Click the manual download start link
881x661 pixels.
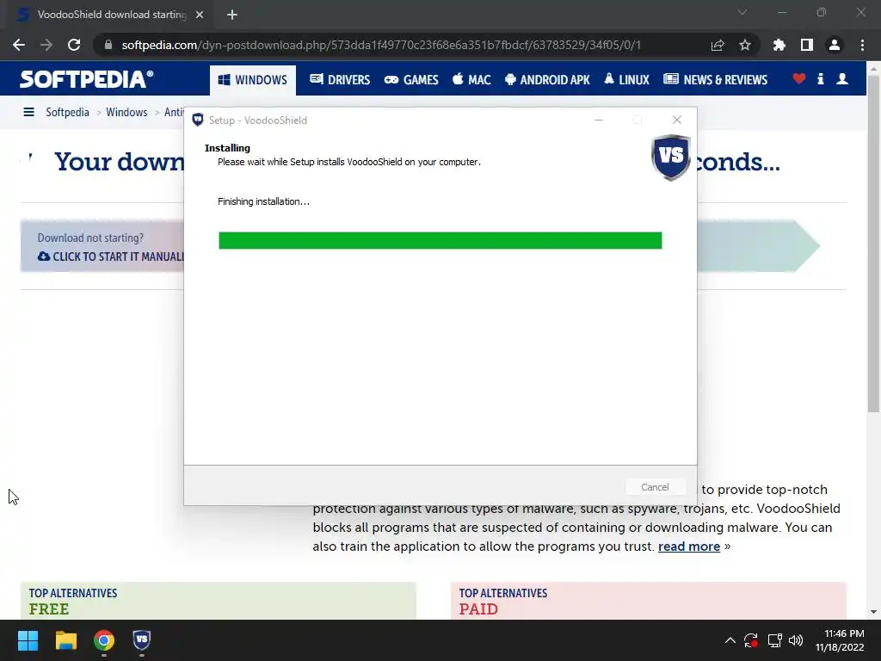(x=111, y=256)
